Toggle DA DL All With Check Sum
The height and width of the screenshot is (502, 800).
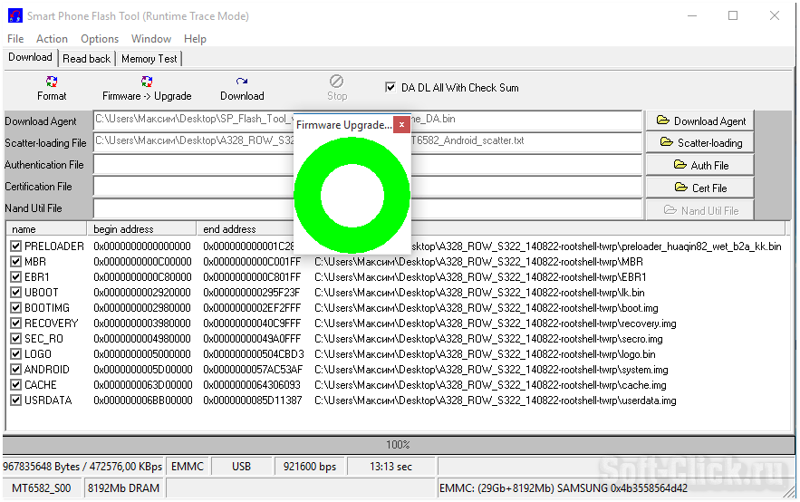click(391, 88)
